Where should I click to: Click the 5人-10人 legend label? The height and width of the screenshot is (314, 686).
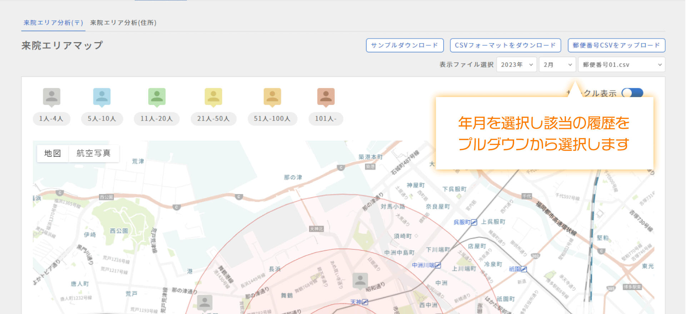pyautogui.click(x=102, y=118)
